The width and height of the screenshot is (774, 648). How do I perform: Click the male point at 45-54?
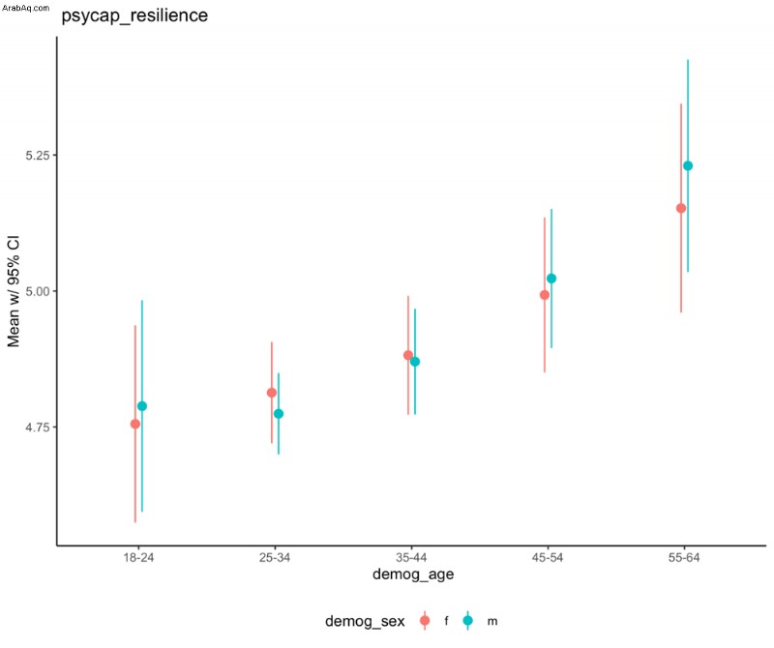tap(551, 279)
